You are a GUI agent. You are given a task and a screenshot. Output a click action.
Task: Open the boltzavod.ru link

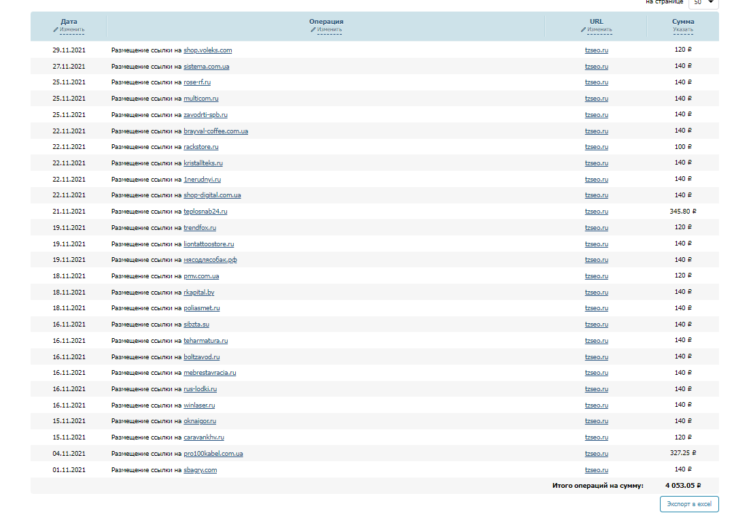[x=202, y=357]
